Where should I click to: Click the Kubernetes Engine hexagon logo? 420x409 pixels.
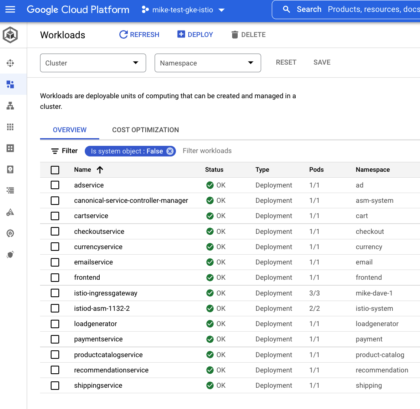pos(10,35)
